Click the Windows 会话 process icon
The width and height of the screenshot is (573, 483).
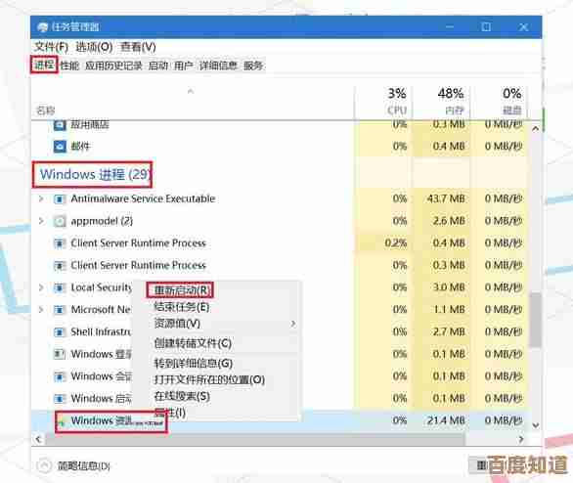[60, 376]
